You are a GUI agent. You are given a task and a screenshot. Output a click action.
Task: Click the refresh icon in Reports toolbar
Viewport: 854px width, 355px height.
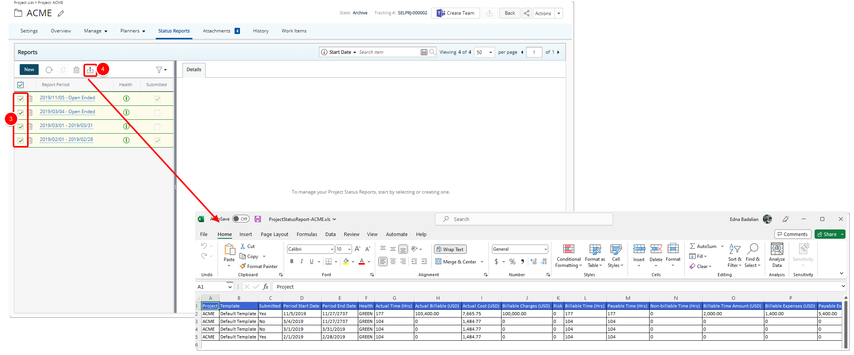click(x=49, y=70)
